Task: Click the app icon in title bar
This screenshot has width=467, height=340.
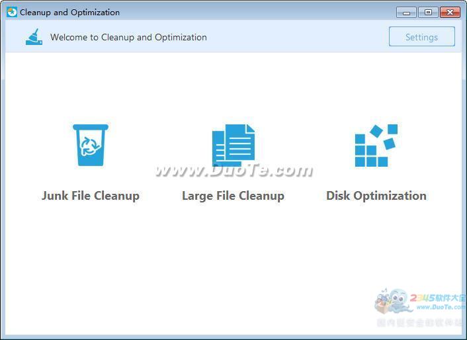Action: click(12, 12)
